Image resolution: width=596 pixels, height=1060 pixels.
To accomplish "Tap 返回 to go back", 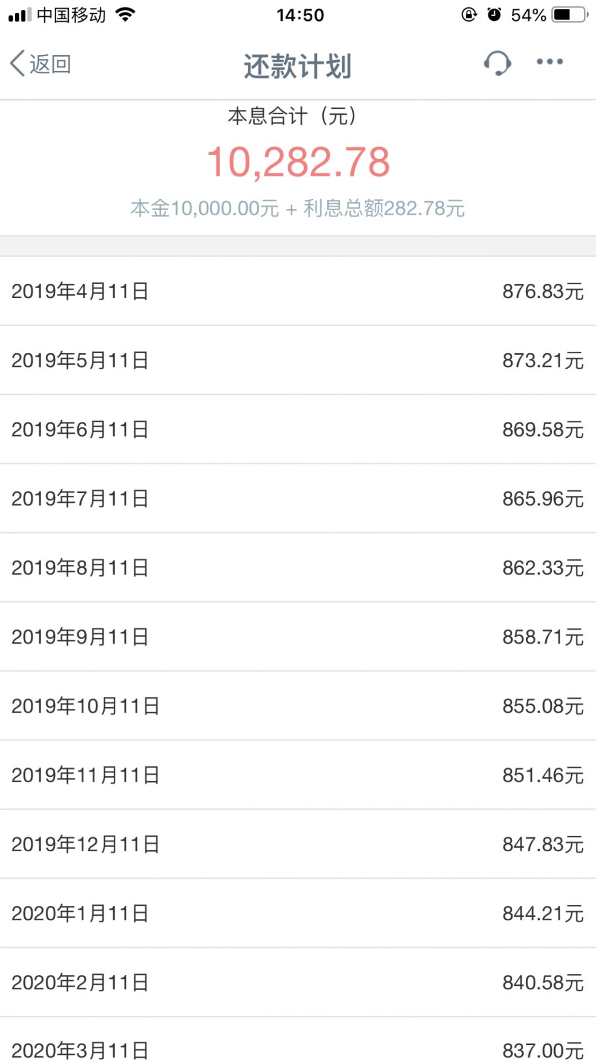I will pos(50,63).
